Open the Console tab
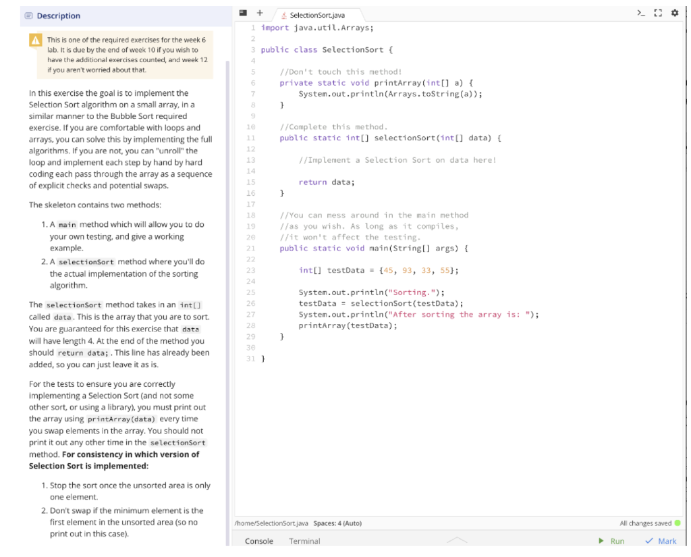691x557 pixels. point(259,541)
